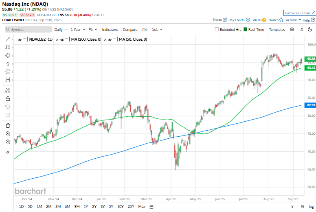The height and width of the screenshot is (212, 316).
Task: Collapse chart header with double-up arrows
Action: 302,30
